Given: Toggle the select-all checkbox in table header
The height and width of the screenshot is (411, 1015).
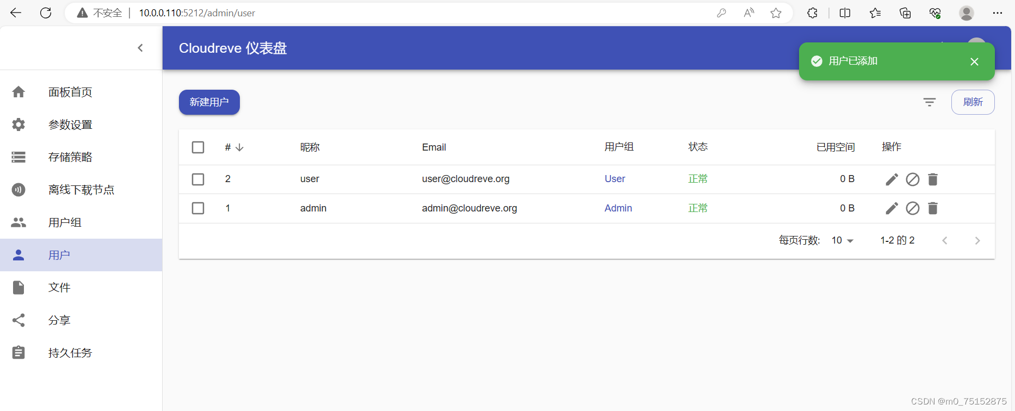Looking at the screenshot, I should click(198, 147).
